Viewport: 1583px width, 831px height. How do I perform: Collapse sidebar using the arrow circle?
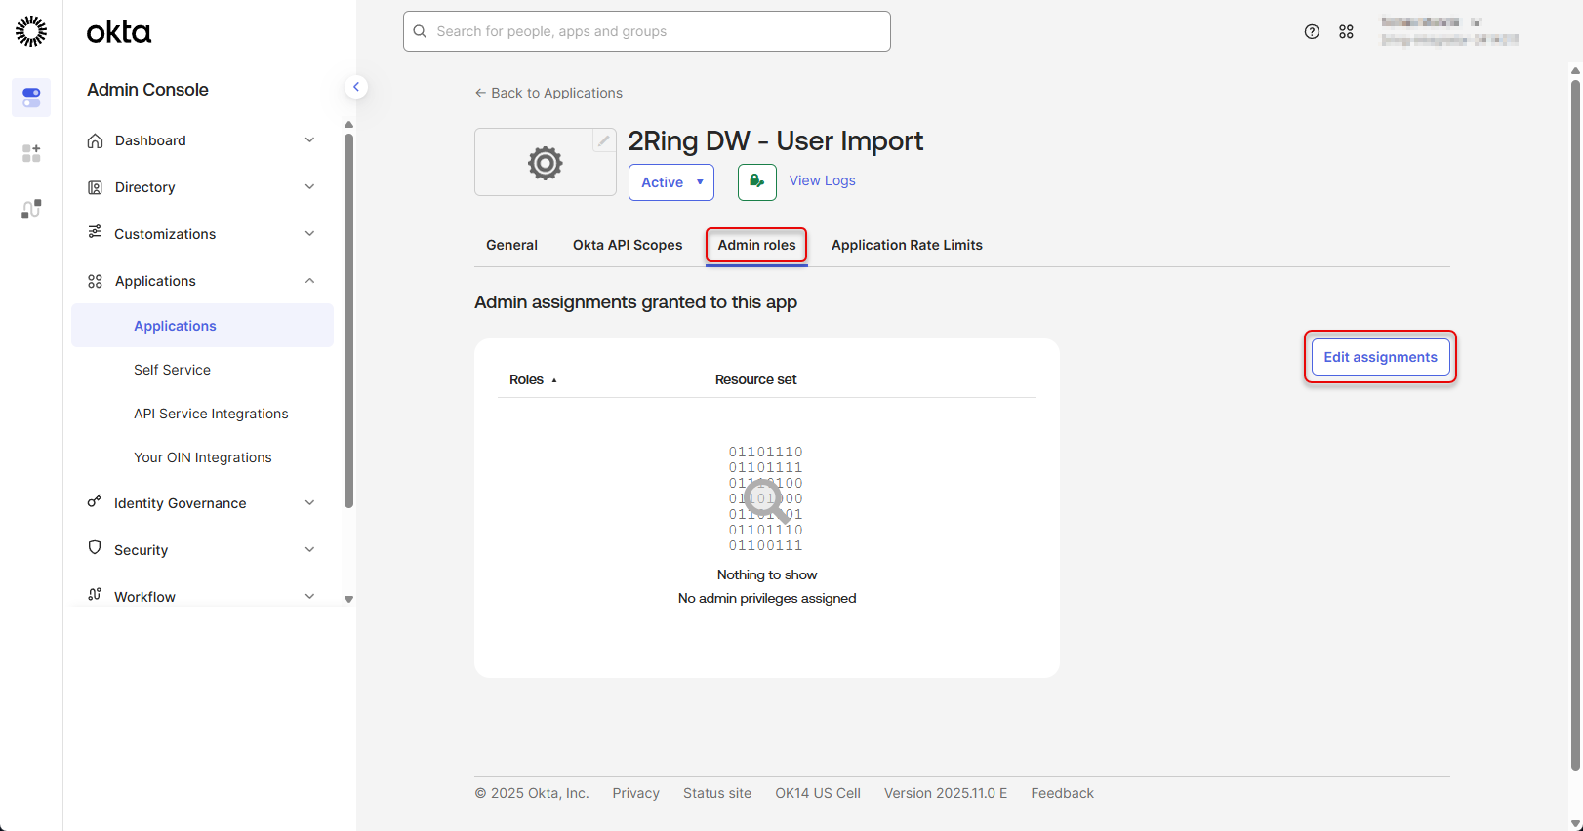[x=356, y=87]
